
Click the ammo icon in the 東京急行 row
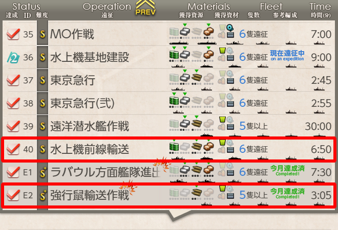[x=196, y=78]
